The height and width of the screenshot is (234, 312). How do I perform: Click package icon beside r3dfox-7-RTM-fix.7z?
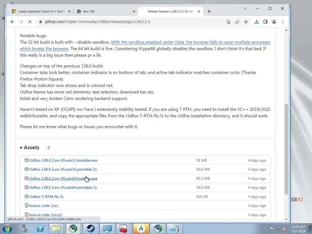[x=27, y=196]
